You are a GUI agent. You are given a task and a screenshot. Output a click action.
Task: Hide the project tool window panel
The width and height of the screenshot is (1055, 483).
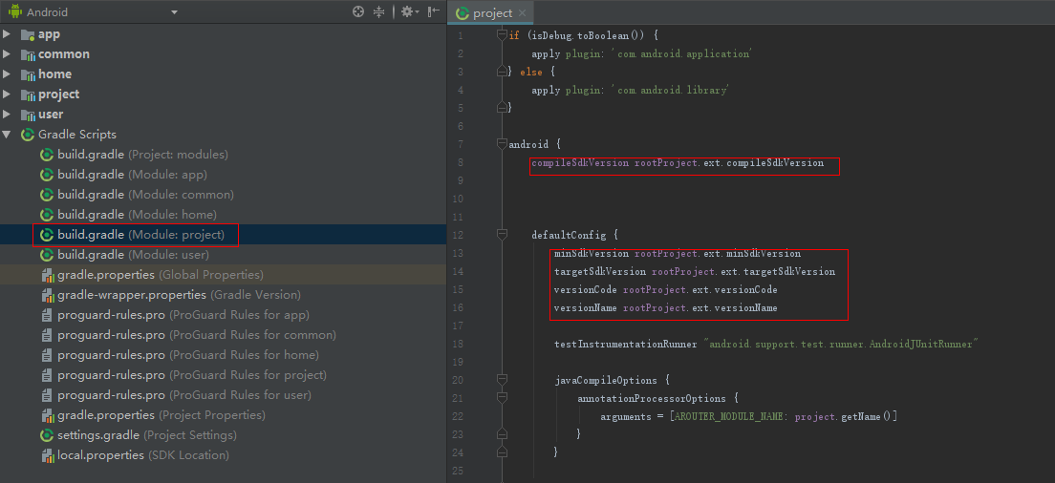[x=434, y=12]
